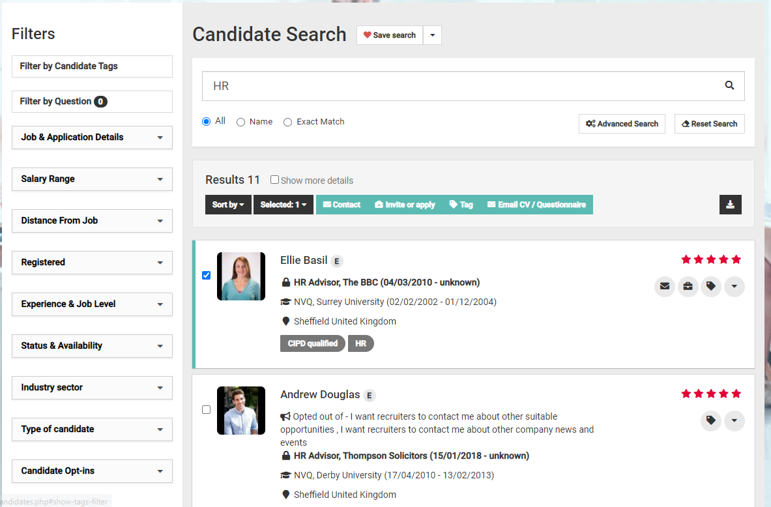Click the Advanced Search button
The height and width of the screenshot is (507, 771).
coord(622,124)
